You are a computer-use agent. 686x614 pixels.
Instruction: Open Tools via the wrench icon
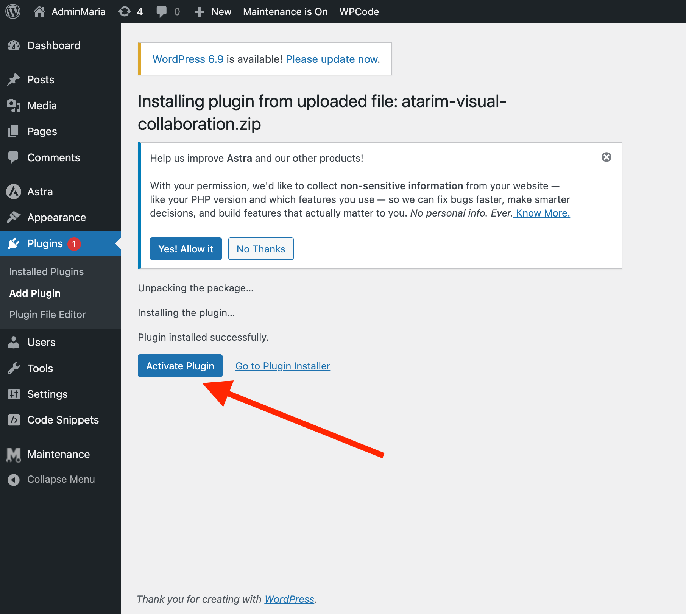click(x=14, y=368)
